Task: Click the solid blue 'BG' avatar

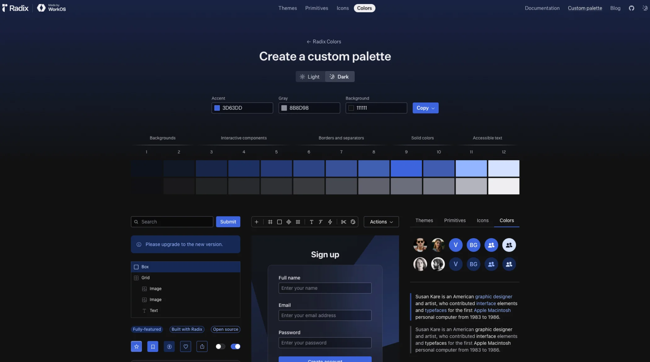Action: point(473,245)
